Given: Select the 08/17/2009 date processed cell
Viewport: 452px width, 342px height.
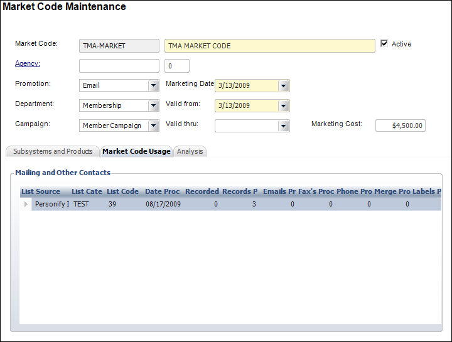Looking at the screenshot, I should pyautogui.click(x=163, y=205).
